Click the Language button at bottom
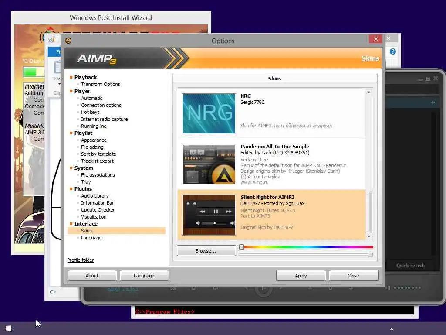 (144, 276)
